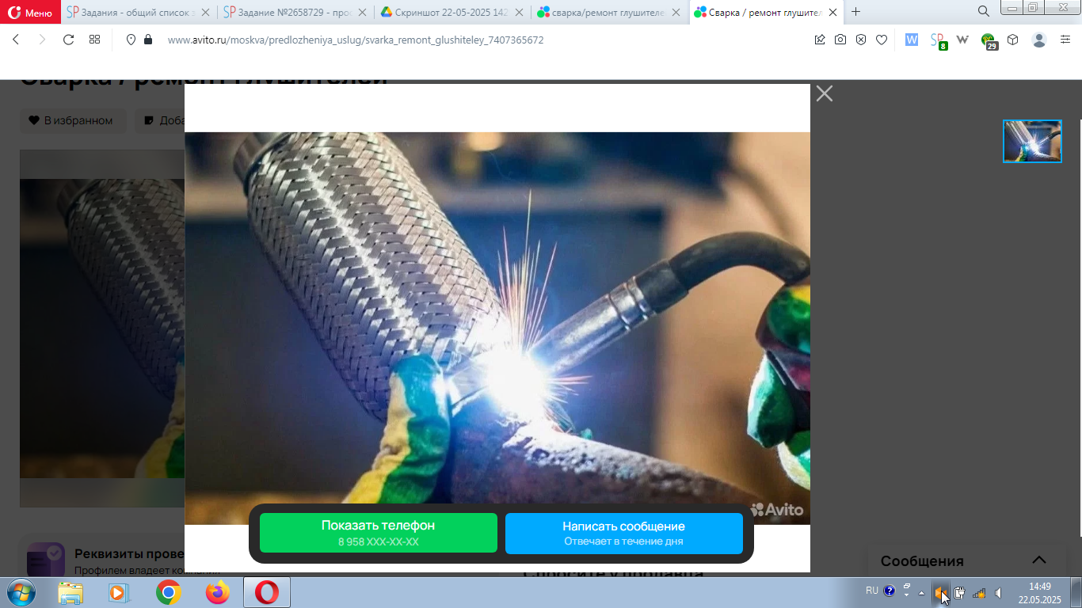Screen dimensions: 1082x608
Task: Open the power plug tray icon
Action: coord(959,592)
